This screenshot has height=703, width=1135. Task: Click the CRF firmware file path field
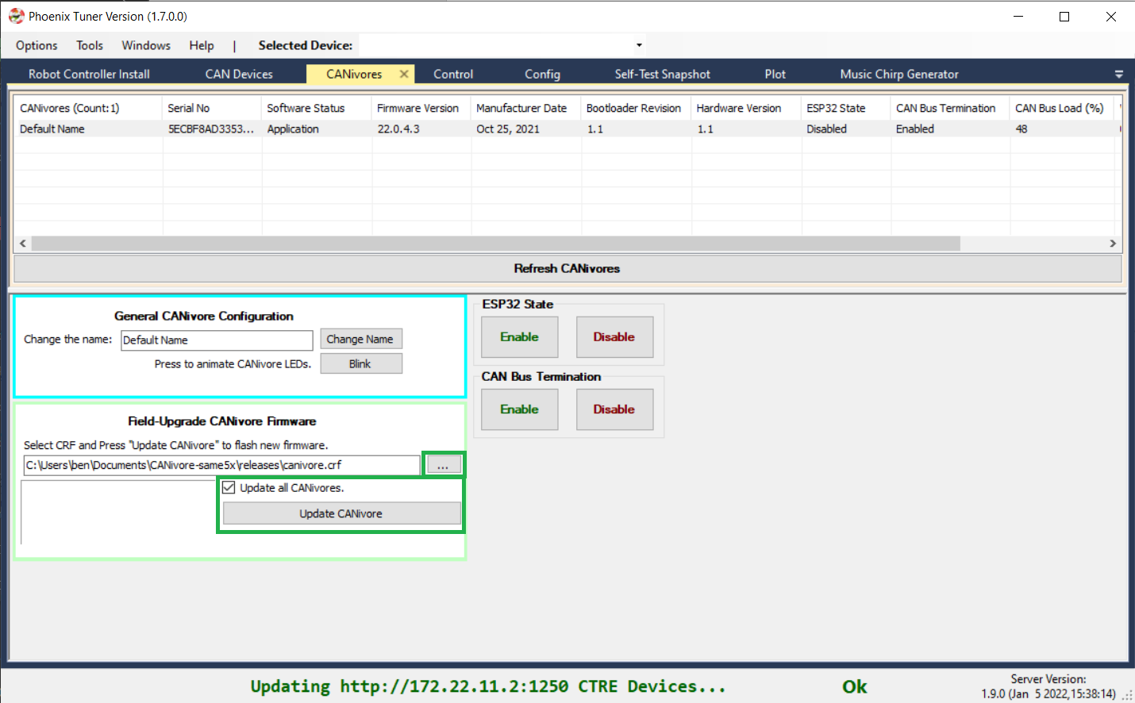tap(222, 465)
